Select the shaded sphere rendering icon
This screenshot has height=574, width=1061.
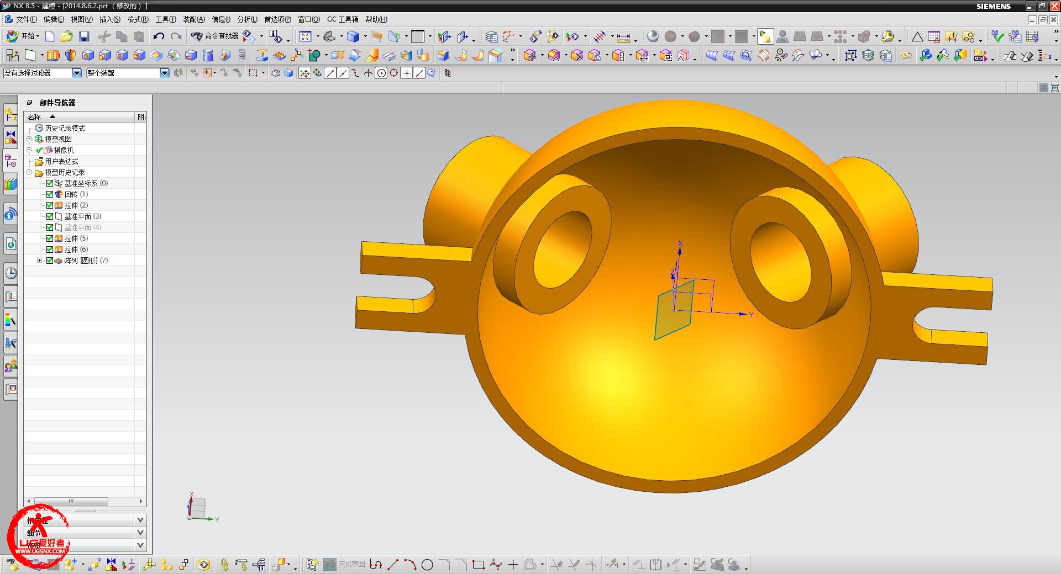653,36
